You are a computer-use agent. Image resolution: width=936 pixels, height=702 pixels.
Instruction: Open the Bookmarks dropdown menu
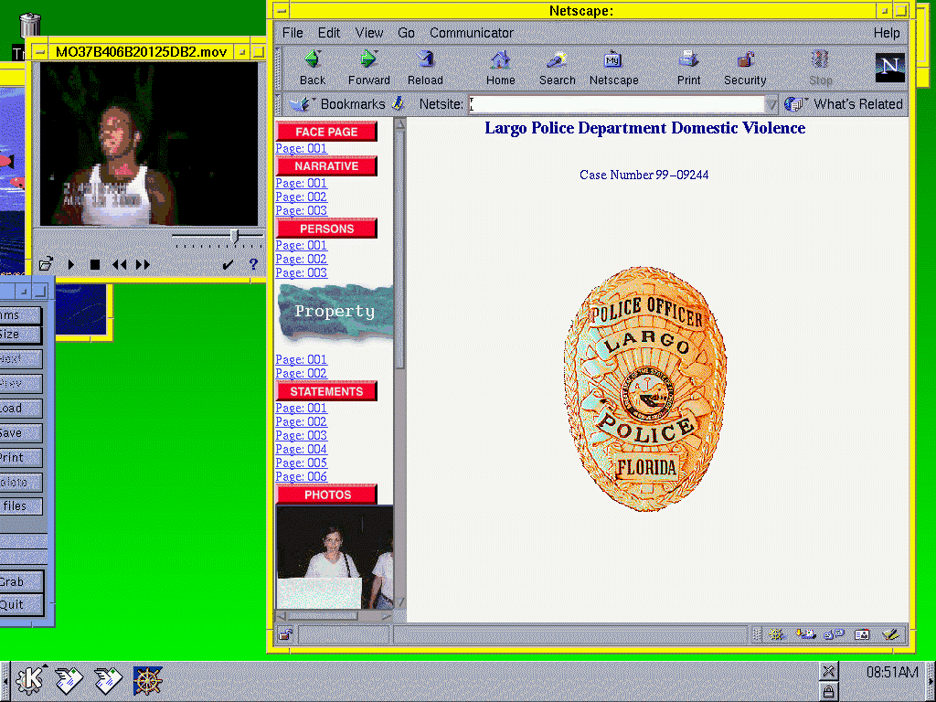tap(342, 104)
